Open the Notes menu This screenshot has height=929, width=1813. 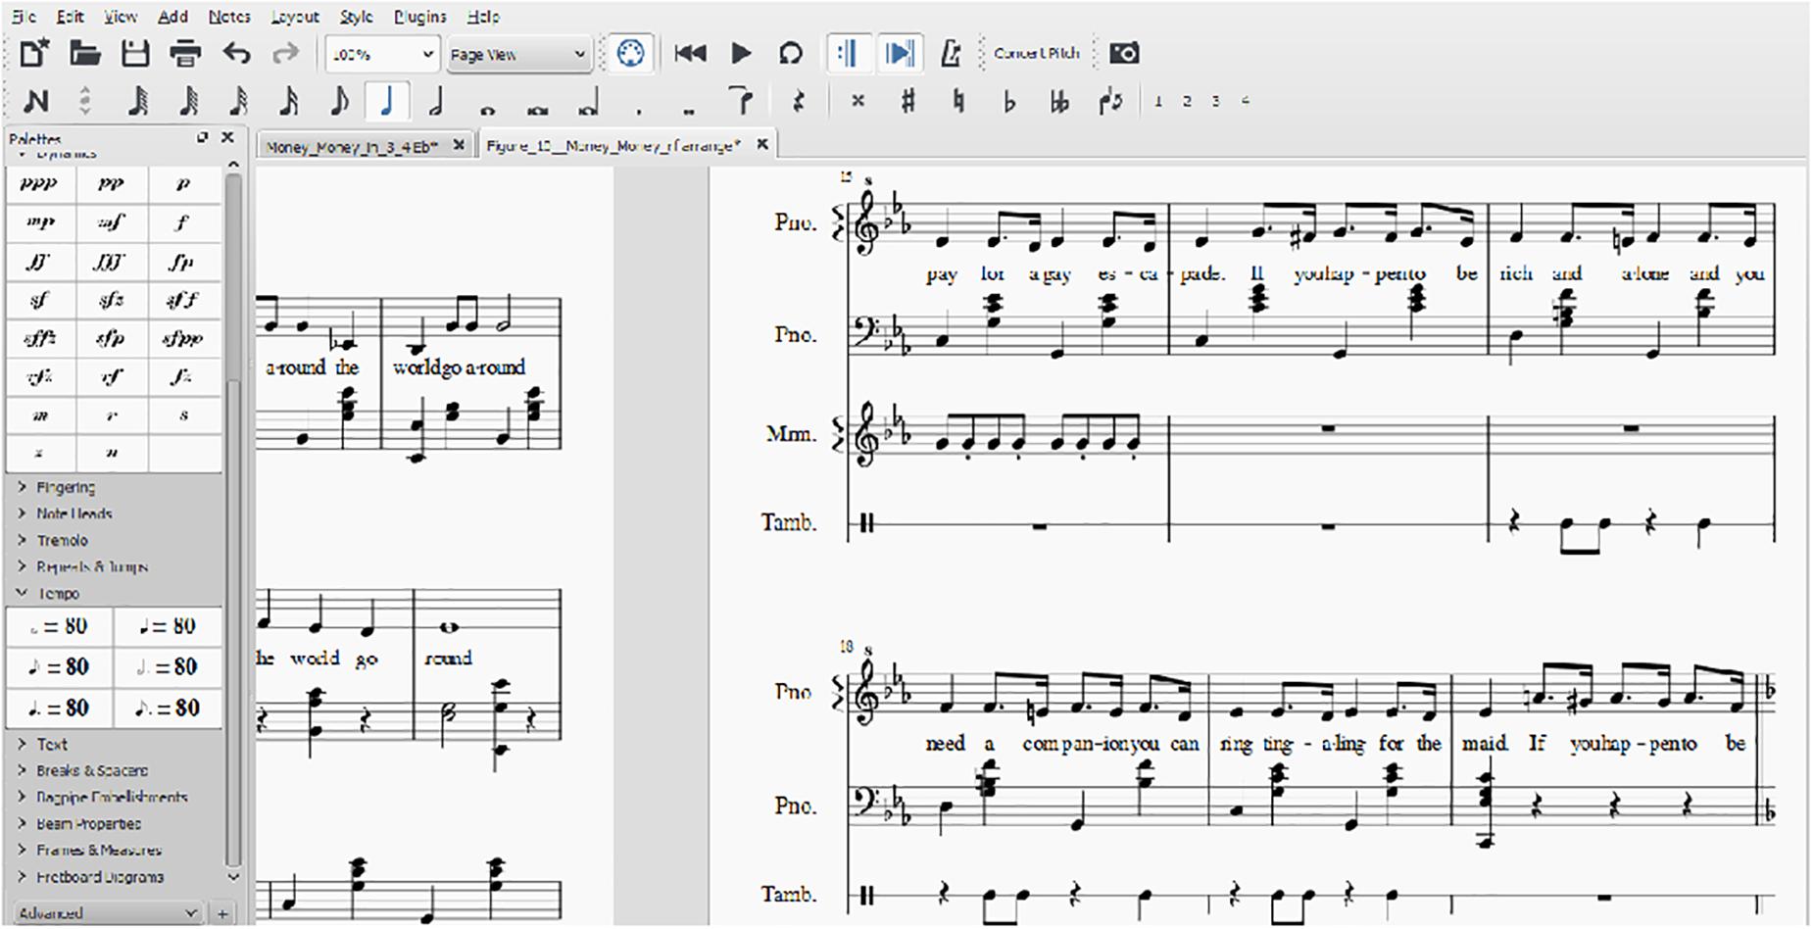coord(229,17)
